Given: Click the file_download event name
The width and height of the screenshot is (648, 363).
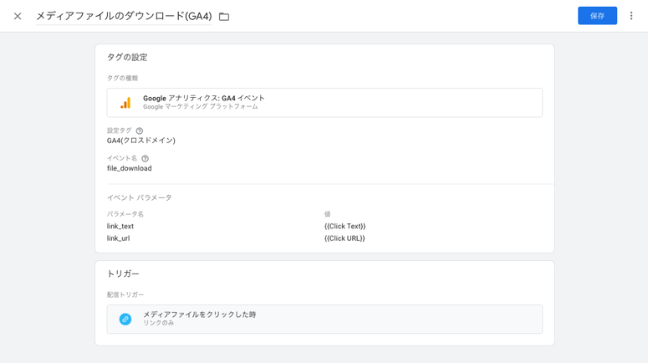Looking at the screenshot, I should (x=130, y=168).
